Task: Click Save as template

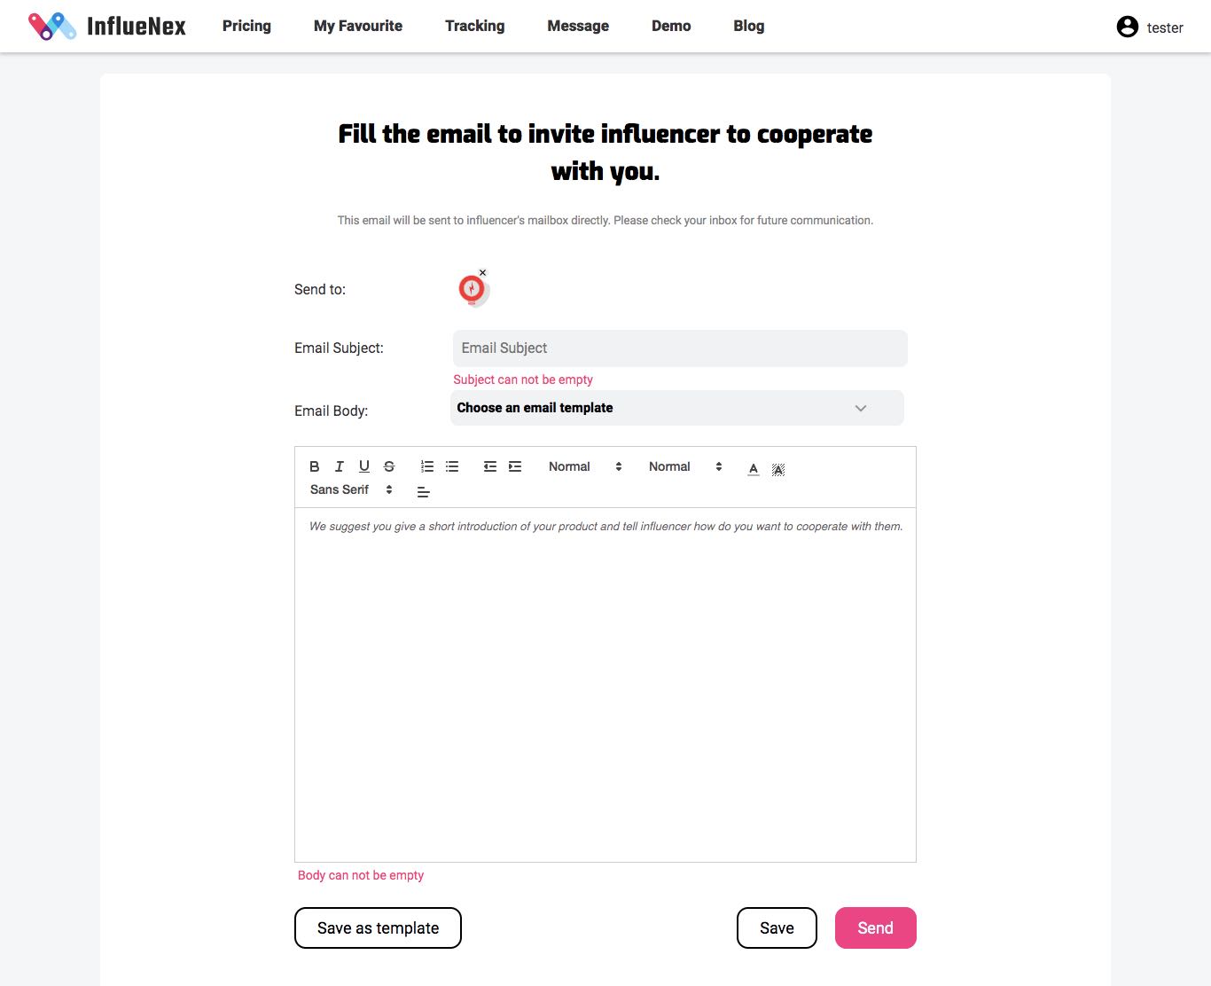Action: [378, 927]
